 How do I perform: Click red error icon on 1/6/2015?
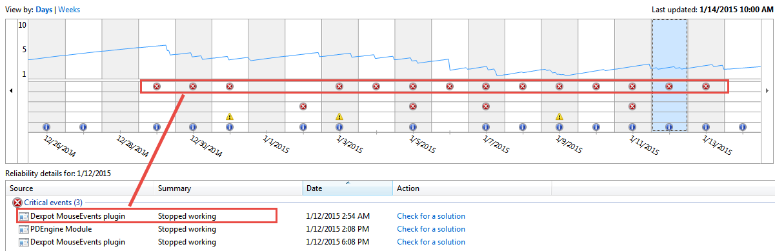449,86
